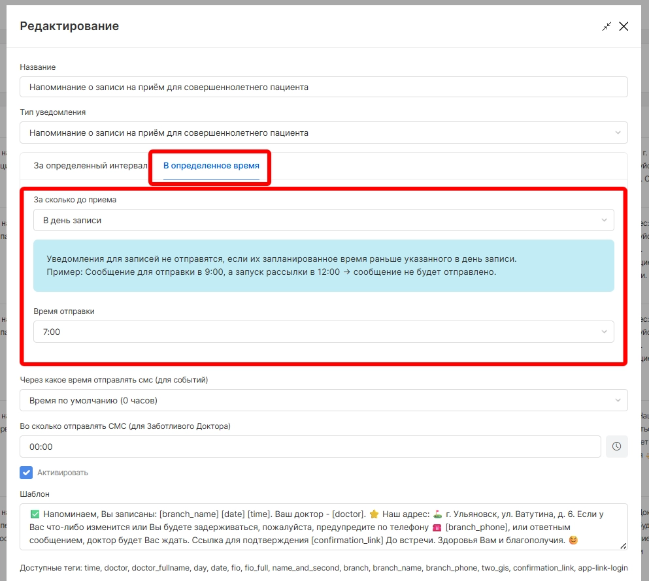Screen dimensions: 649x581
Task: Expand the Время по умолчанию (0 часов) dropdown
Action: pyautogui.click(x=324, y=400)
